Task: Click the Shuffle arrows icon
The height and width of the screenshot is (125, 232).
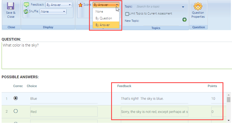Action: pyautogui.click(x=26, y=12)
